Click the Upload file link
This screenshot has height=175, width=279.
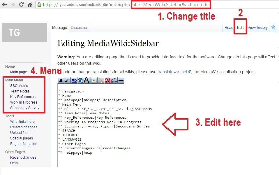pos(19,133)
